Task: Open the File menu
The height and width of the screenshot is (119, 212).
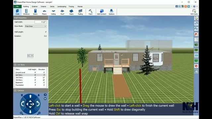Action: (17, 7)
